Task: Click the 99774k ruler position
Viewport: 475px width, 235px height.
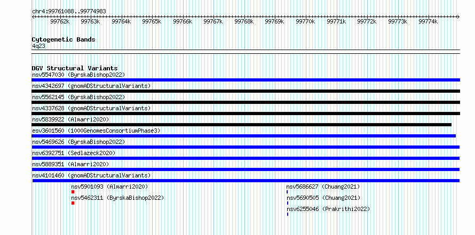Action: [429, 21]
